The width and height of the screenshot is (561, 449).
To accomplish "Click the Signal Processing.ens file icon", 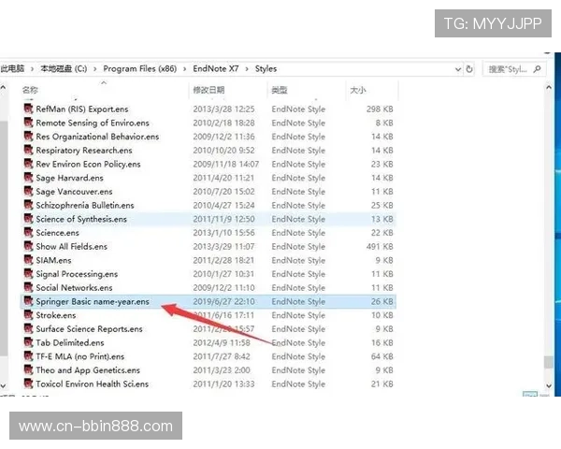I will [29, 273].
